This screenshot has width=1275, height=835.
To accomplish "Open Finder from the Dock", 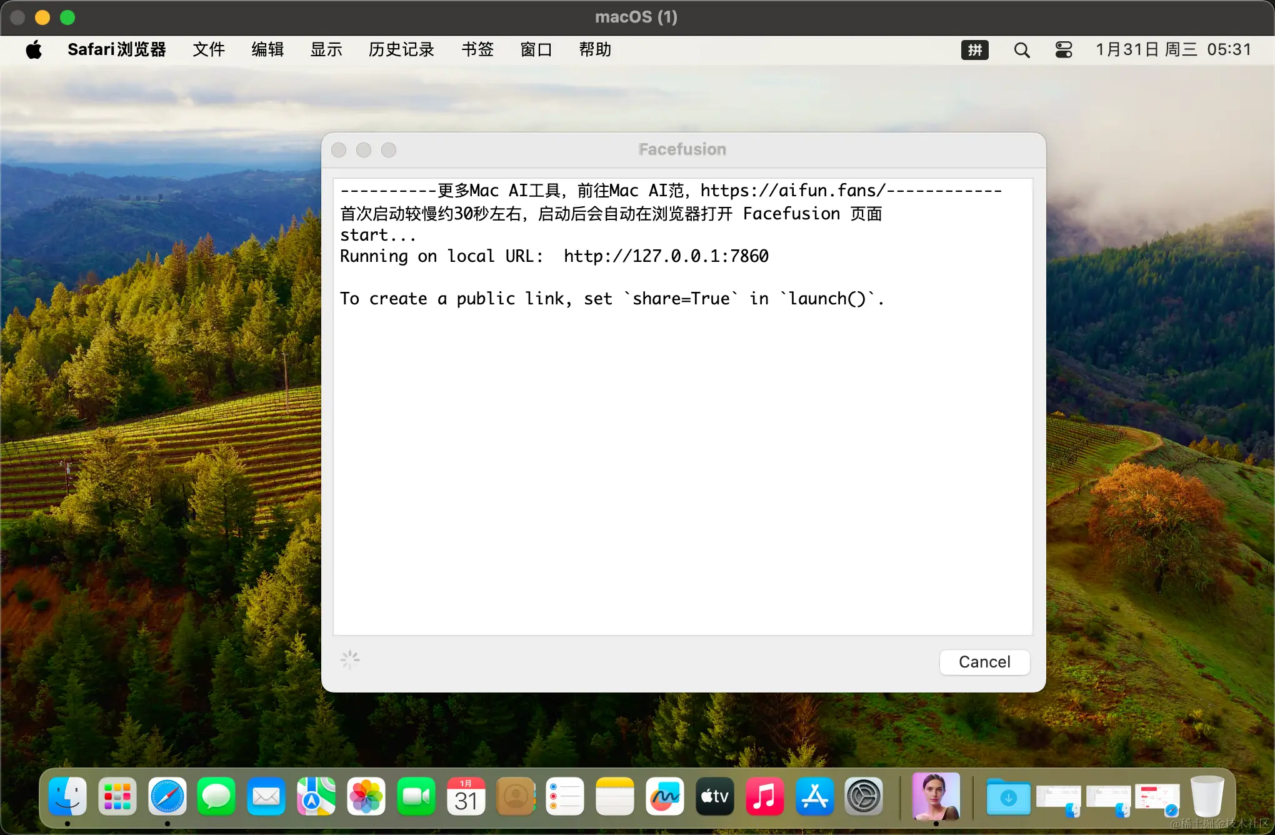I will click(x=67, y=797).
